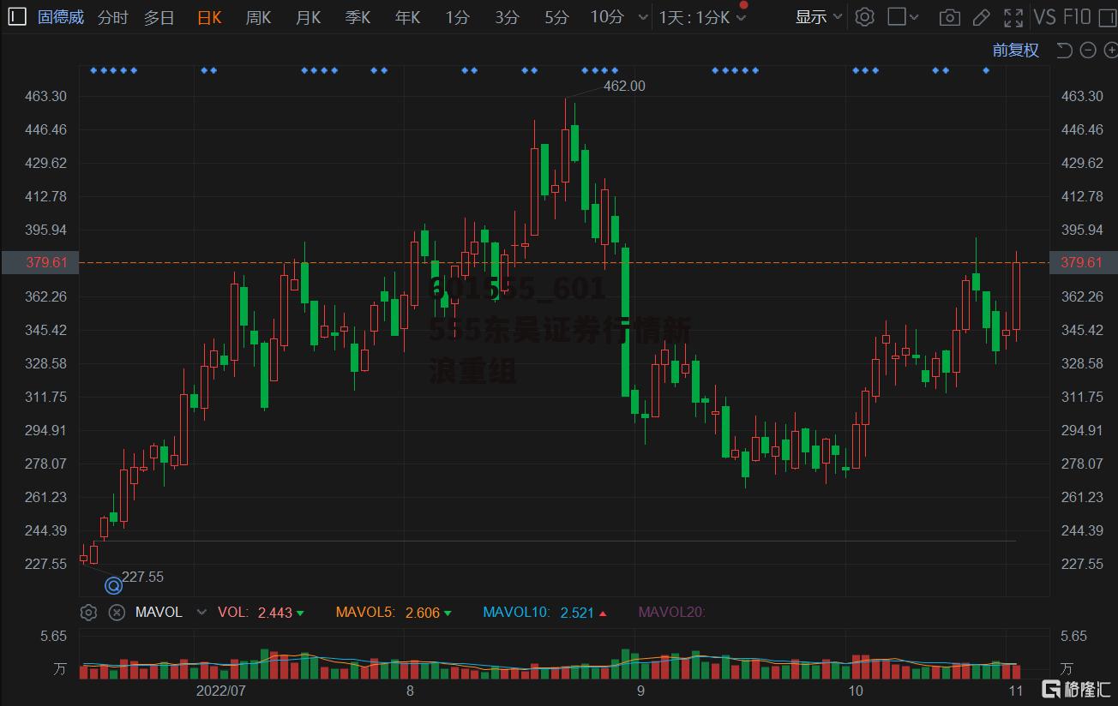Open the layout square dropdown arrow
This screenshot has width=1118, height=706.
913,16
